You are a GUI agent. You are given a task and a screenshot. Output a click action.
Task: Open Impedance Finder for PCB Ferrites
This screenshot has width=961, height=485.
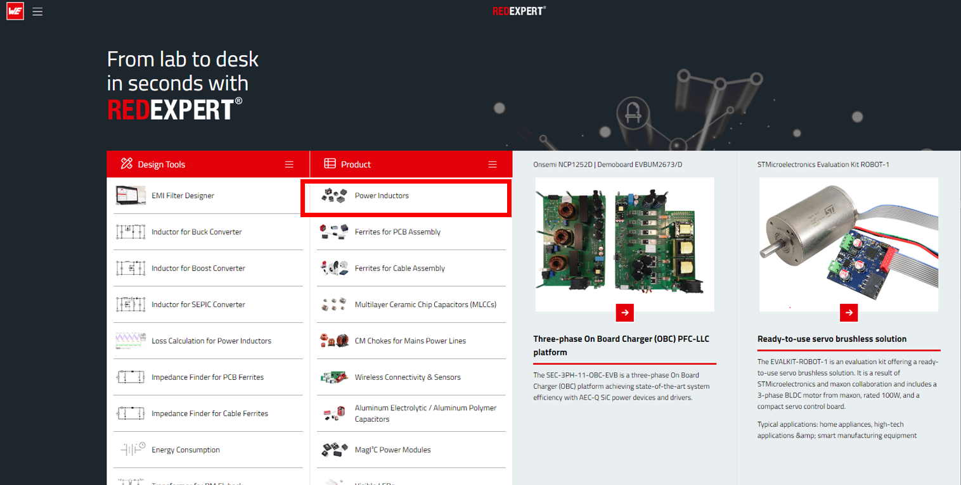click(207, 377)
